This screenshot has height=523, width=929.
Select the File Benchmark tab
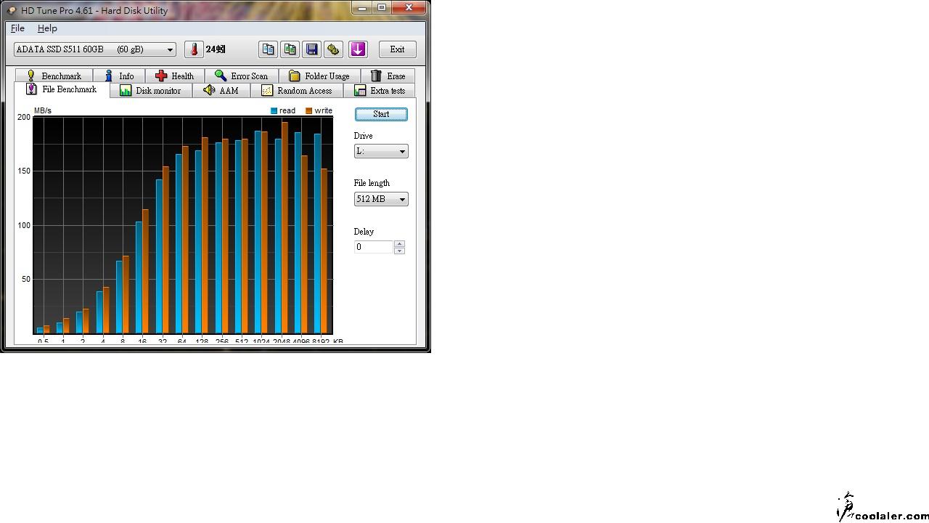[62, 89]
